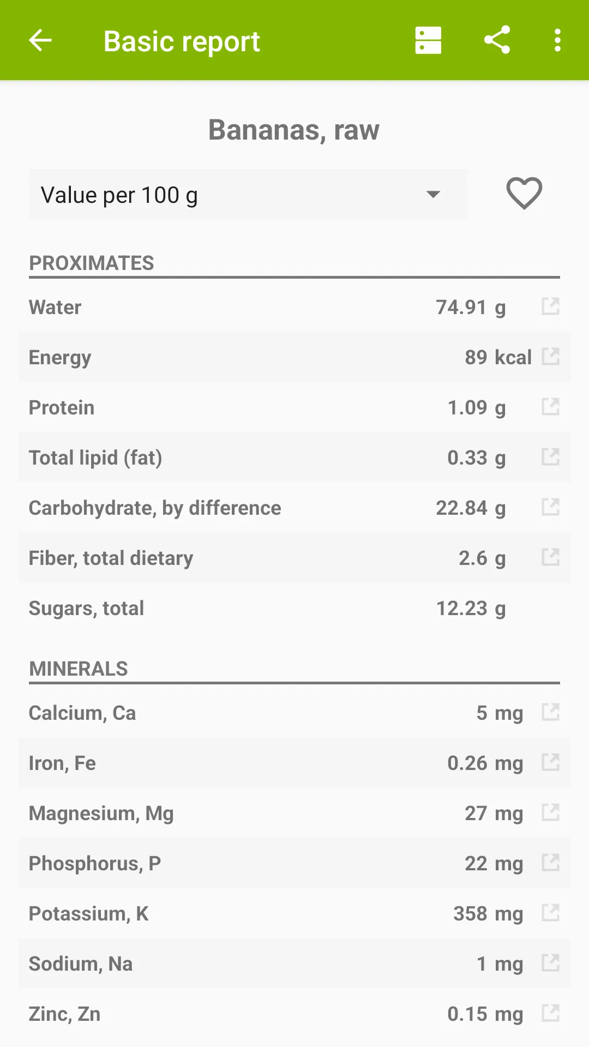This screenshot has width=589, height=1047.
Task: Tap the Sugars, total row
Action: pyautogui.click(x=294, y=608)
